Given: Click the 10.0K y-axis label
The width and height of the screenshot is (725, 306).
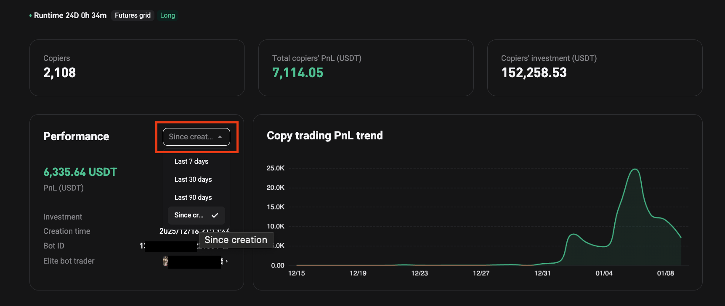Looking at the screenshot, I should [x=276, y=226].
